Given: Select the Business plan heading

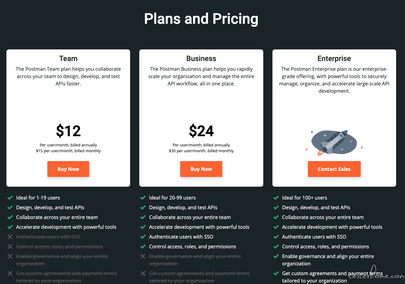Looking at the screenshot, I should tap(201, 59).
